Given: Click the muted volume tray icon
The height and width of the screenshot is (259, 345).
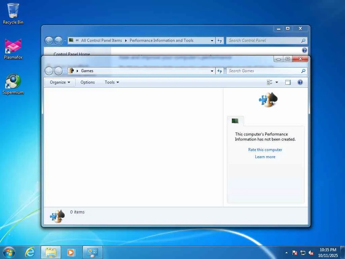Looking at the screenshot, I should (311, 253).
